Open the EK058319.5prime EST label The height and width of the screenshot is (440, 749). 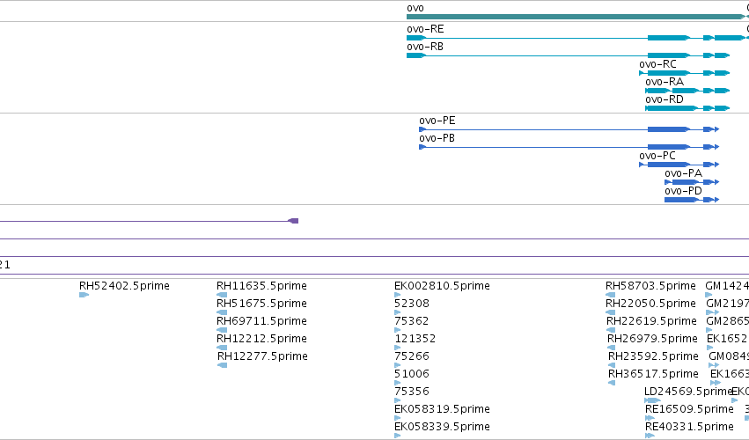(x=442, y=409)
